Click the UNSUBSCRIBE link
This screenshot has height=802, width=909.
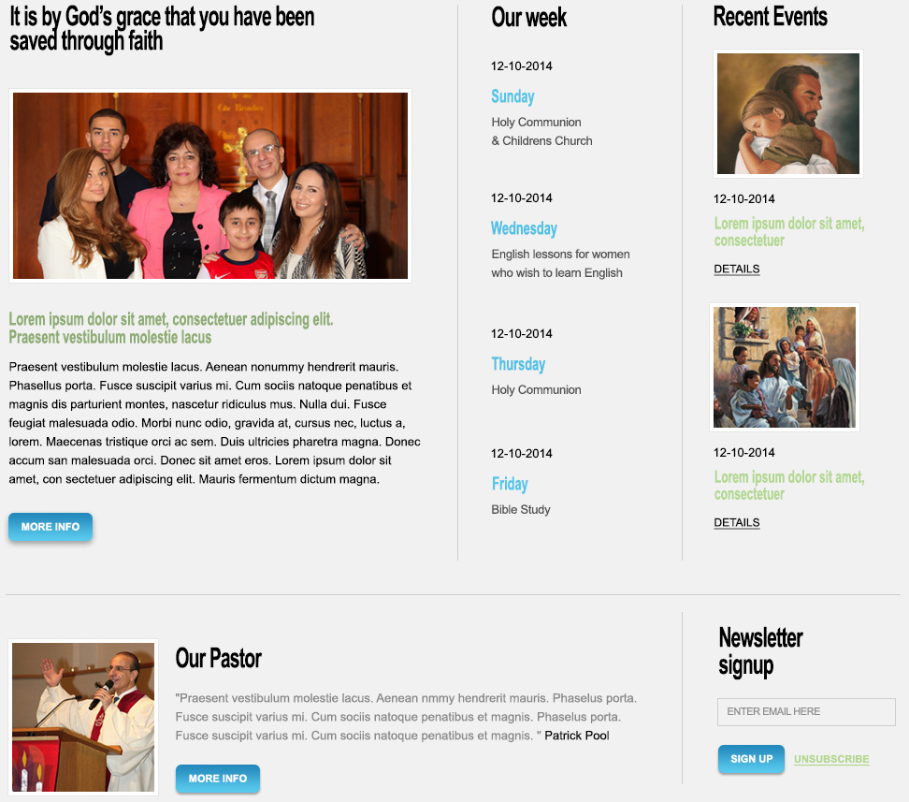coord(831,759)
